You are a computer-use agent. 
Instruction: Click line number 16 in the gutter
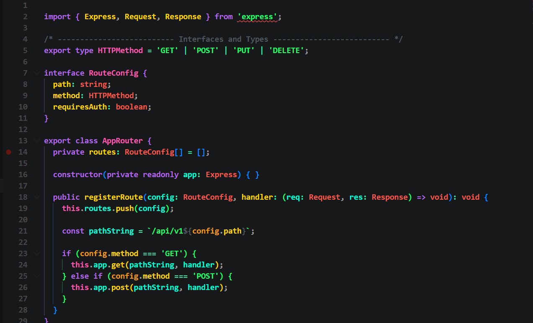point(23,175)
